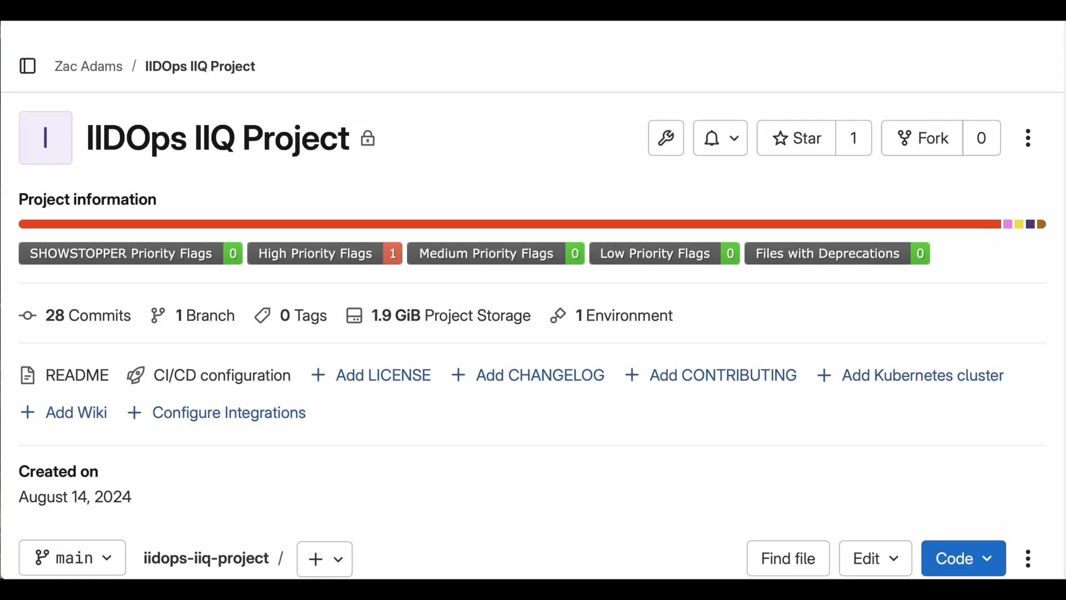Open the Code dropdown
The height and width of the screenshot is (600, 1066).
(x=963, y=558)
